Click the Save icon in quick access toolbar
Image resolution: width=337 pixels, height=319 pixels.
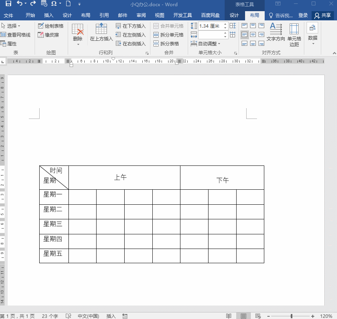8,3
